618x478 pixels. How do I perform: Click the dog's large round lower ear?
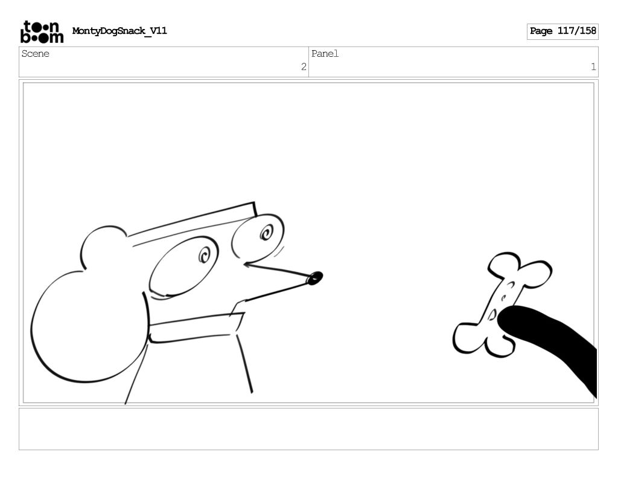(x=88, y=326)
